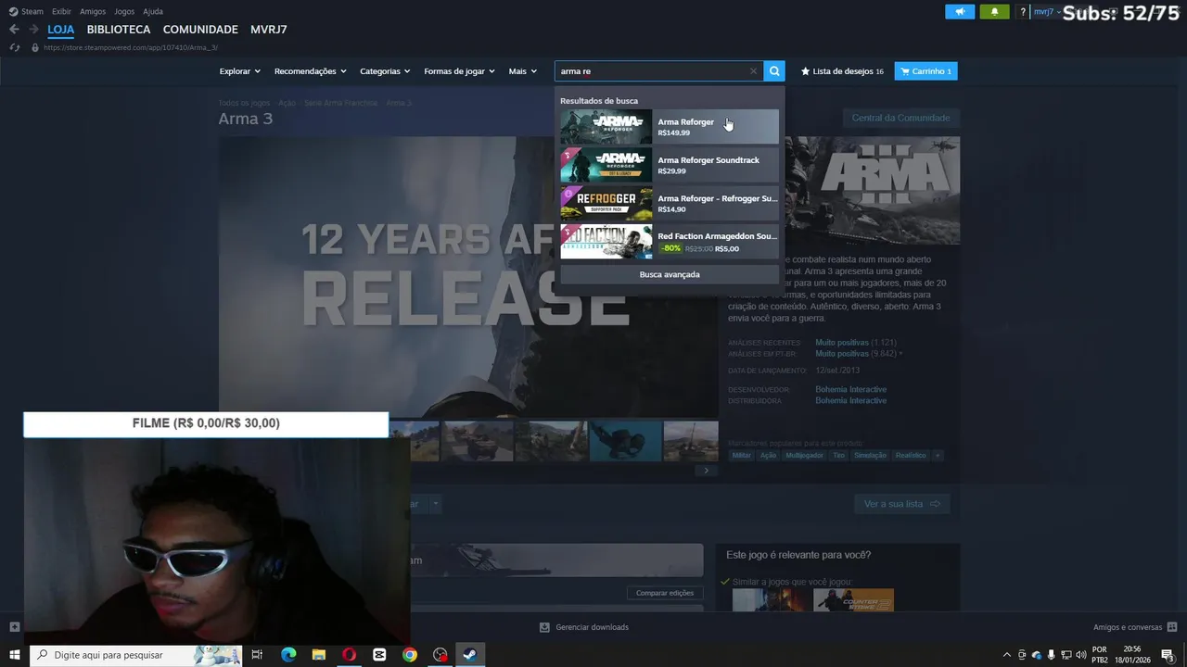
Task: Show hidden tray icons chevron
Action: [x=1007, y=655]
